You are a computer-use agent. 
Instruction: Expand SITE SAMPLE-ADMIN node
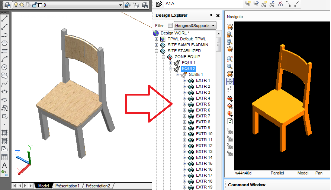pos(157,45)
